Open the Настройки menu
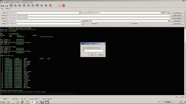 (17, 2)
